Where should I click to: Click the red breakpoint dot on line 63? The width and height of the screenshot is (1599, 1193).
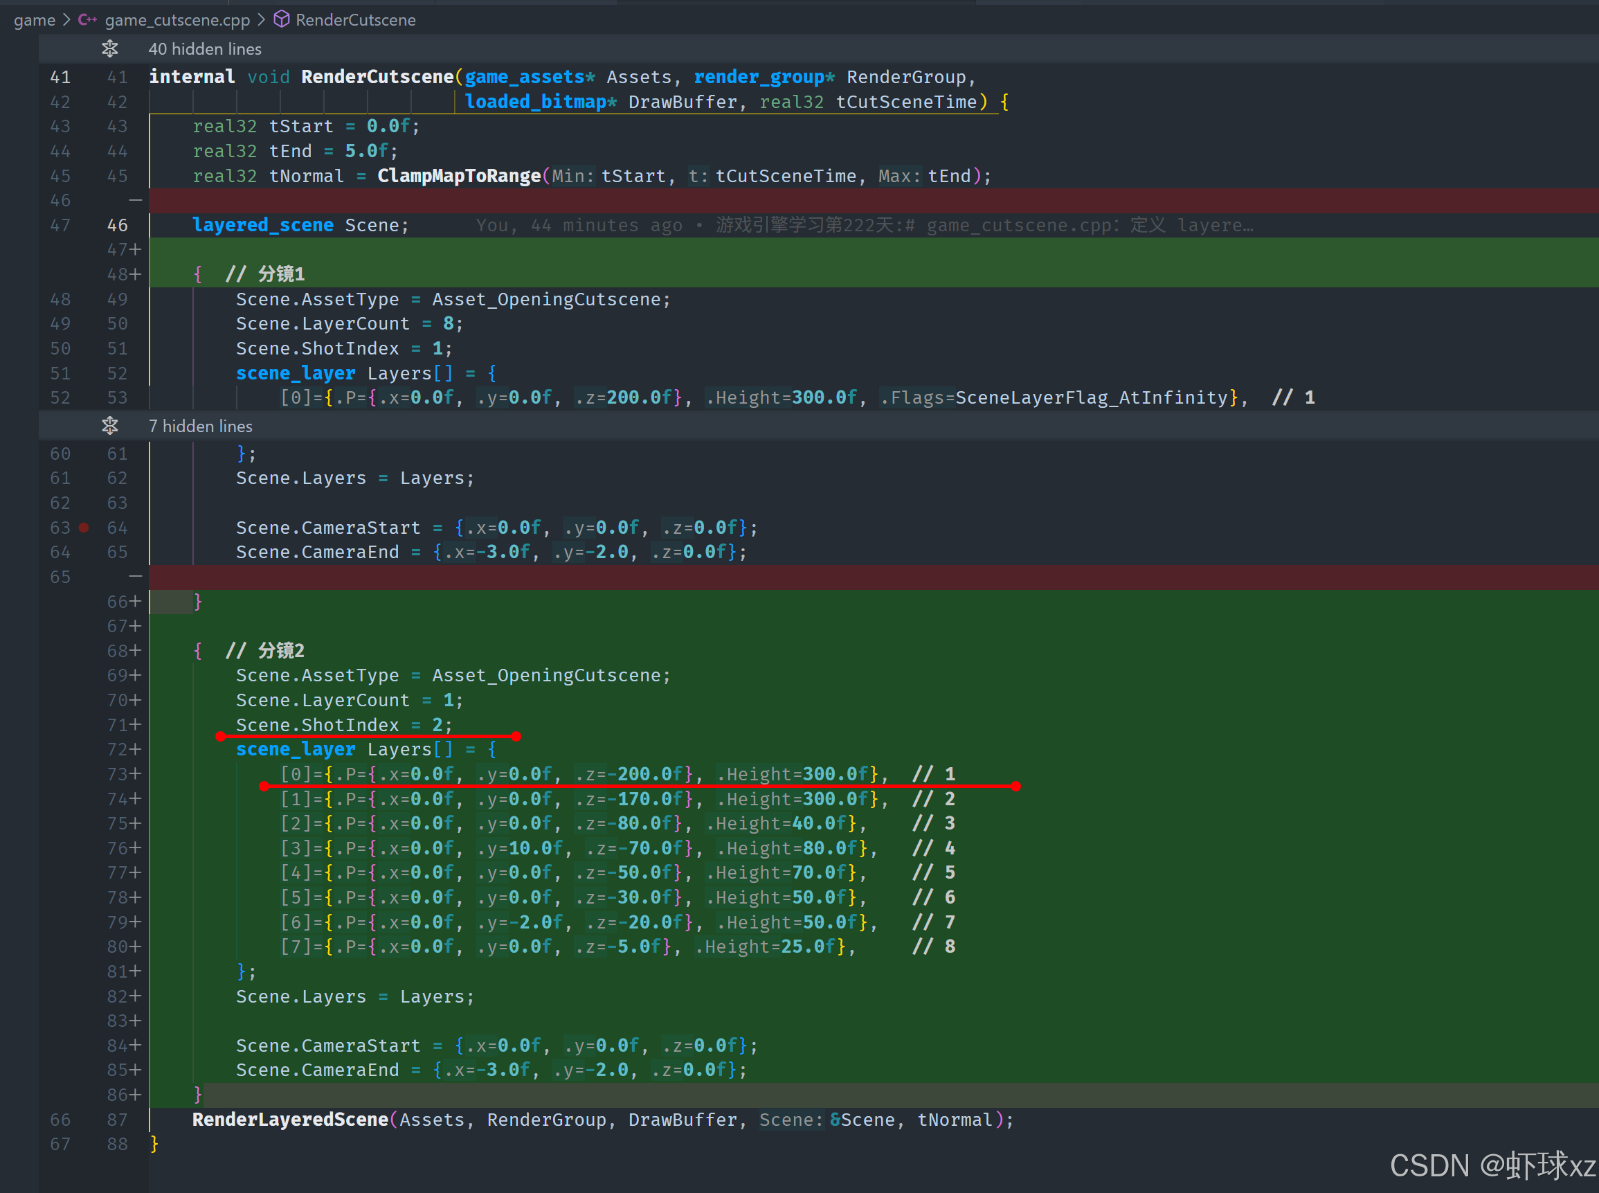pos(84,528)
